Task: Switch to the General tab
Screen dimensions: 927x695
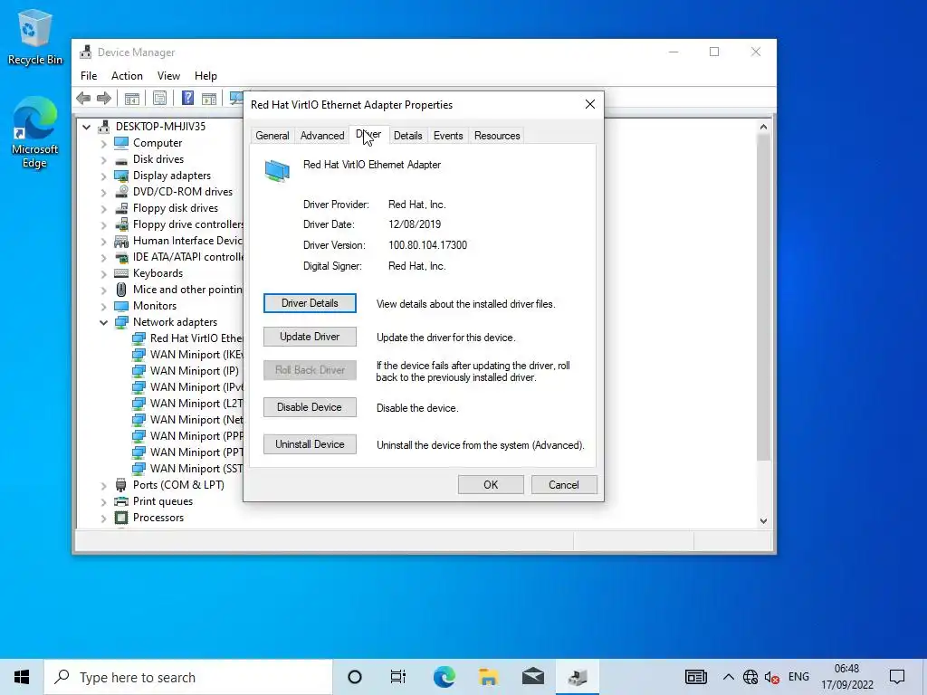Action: click(272, 136)
